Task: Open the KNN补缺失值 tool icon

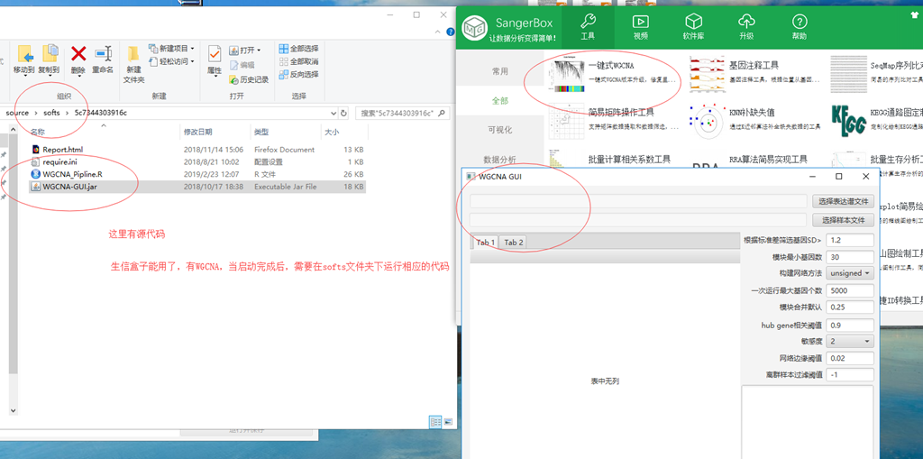Action: pyautogui.click(x=707, y=122)
